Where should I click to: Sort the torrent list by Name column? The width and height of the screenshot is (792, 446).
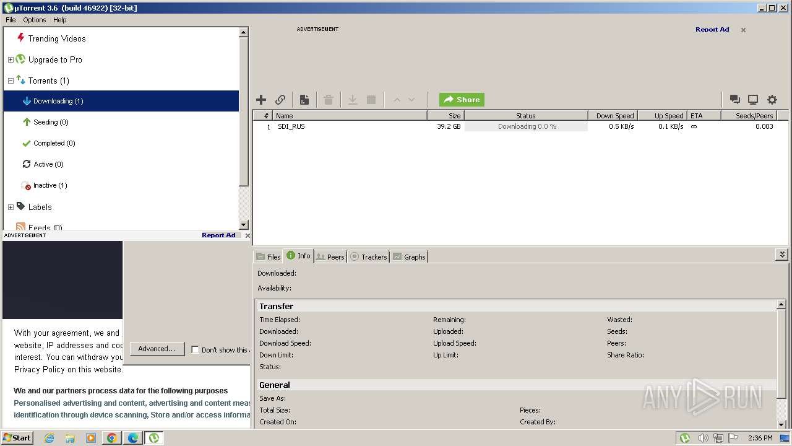[350, 116]
